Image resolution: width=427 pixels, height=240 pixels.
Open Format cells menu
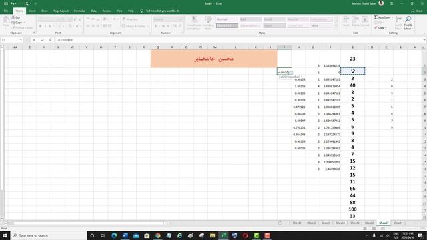365,21
